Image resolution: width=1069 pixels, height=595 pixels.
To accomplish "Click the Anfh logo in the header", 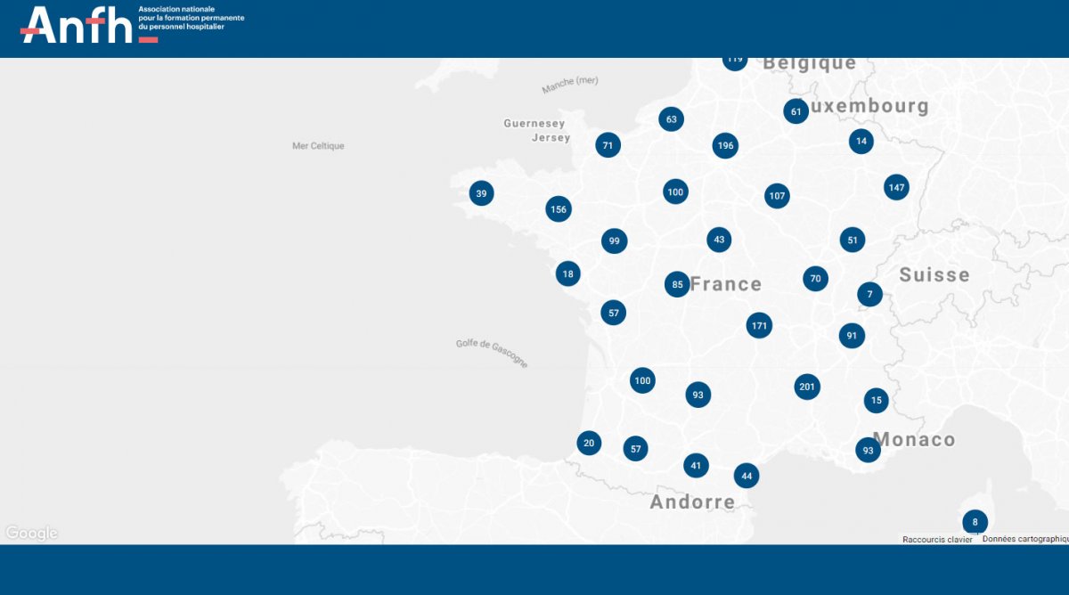I will (89, 25).
